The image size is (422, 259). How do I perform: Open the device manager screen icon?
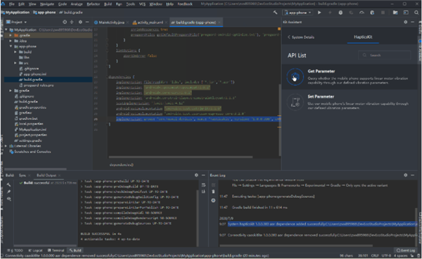point(406,13)
